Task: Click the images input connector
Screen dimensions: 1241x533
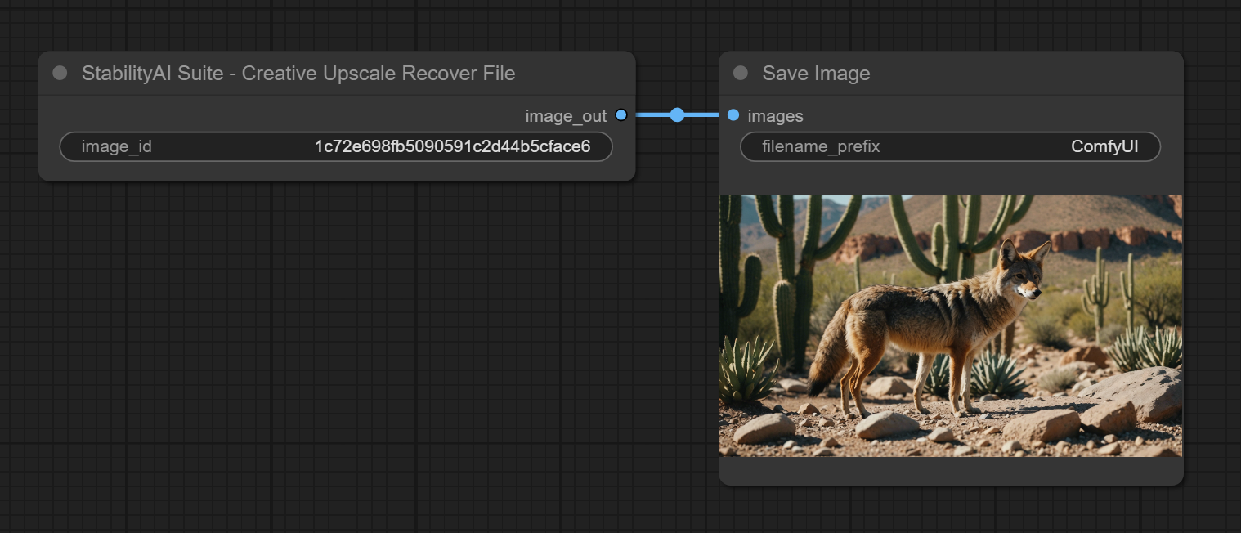Action: (x=733, y=115)
